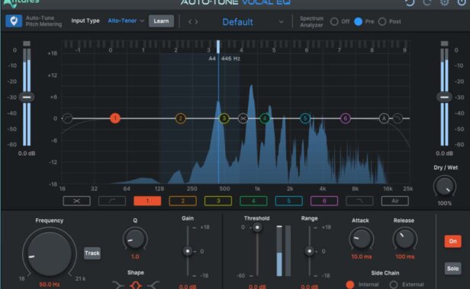This screenshot has width=470, height=289.
Task: Select band 5 node on EQ curve
Action: [x=305, y=119]
